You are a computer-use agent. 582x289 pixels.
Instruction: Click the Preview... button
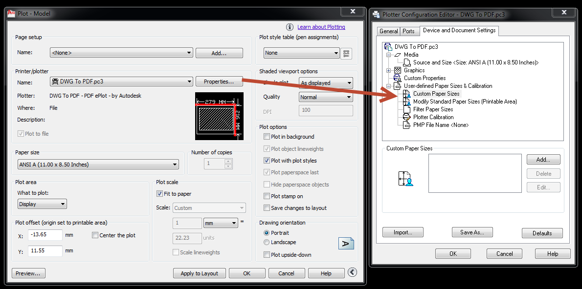[x=28, y=273]
